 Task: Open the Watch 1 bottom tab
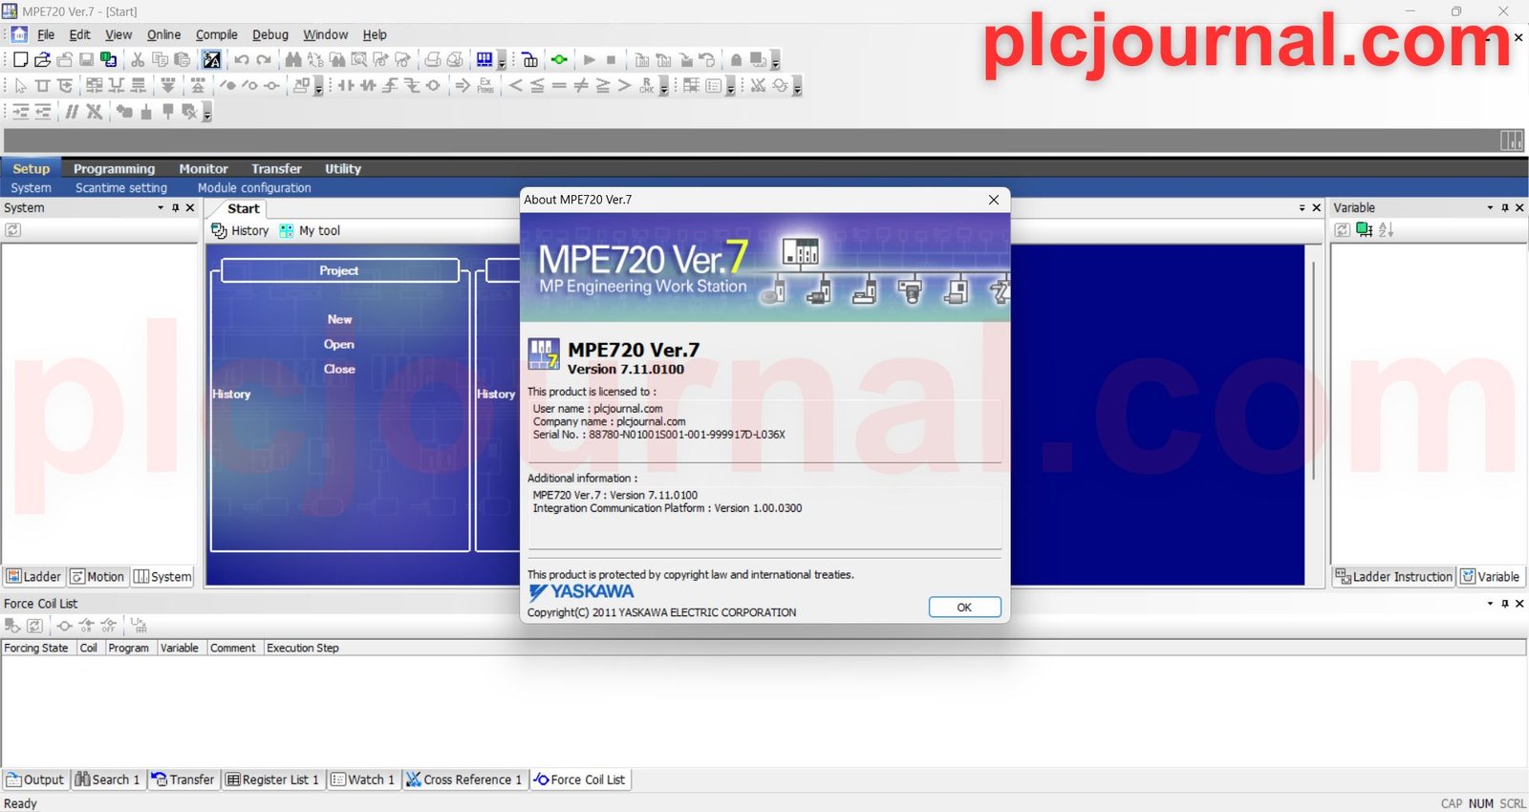click(x=362, y=780)
